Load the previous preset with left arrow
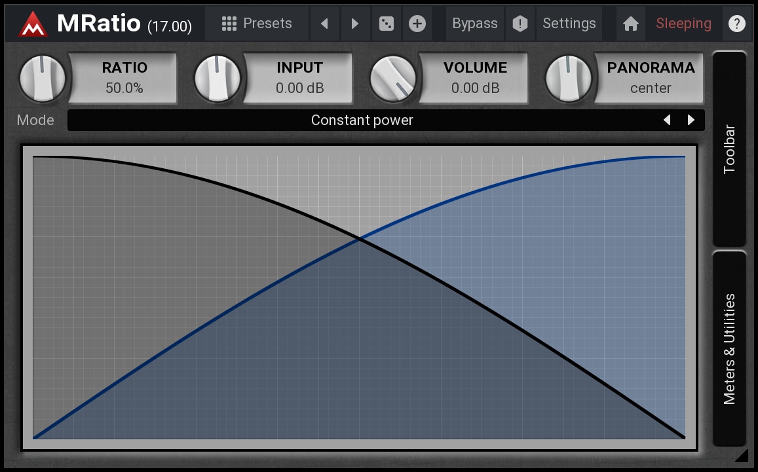This screenshot has height=472, width=758. (324, 24)
